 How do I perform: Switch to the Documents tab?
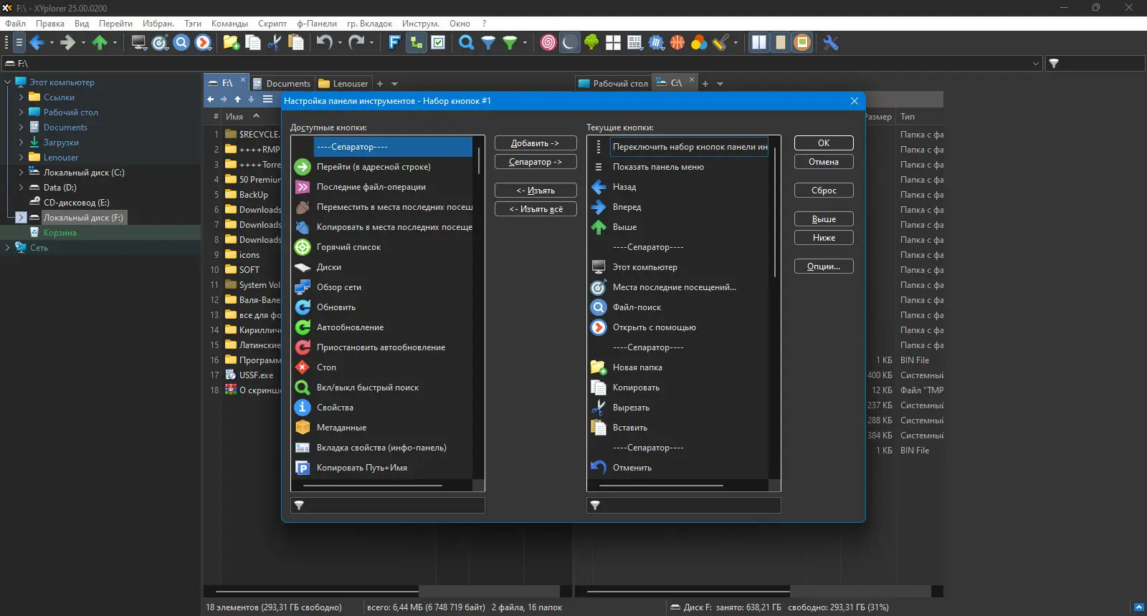pyautogui.click(x=281, y=84)
